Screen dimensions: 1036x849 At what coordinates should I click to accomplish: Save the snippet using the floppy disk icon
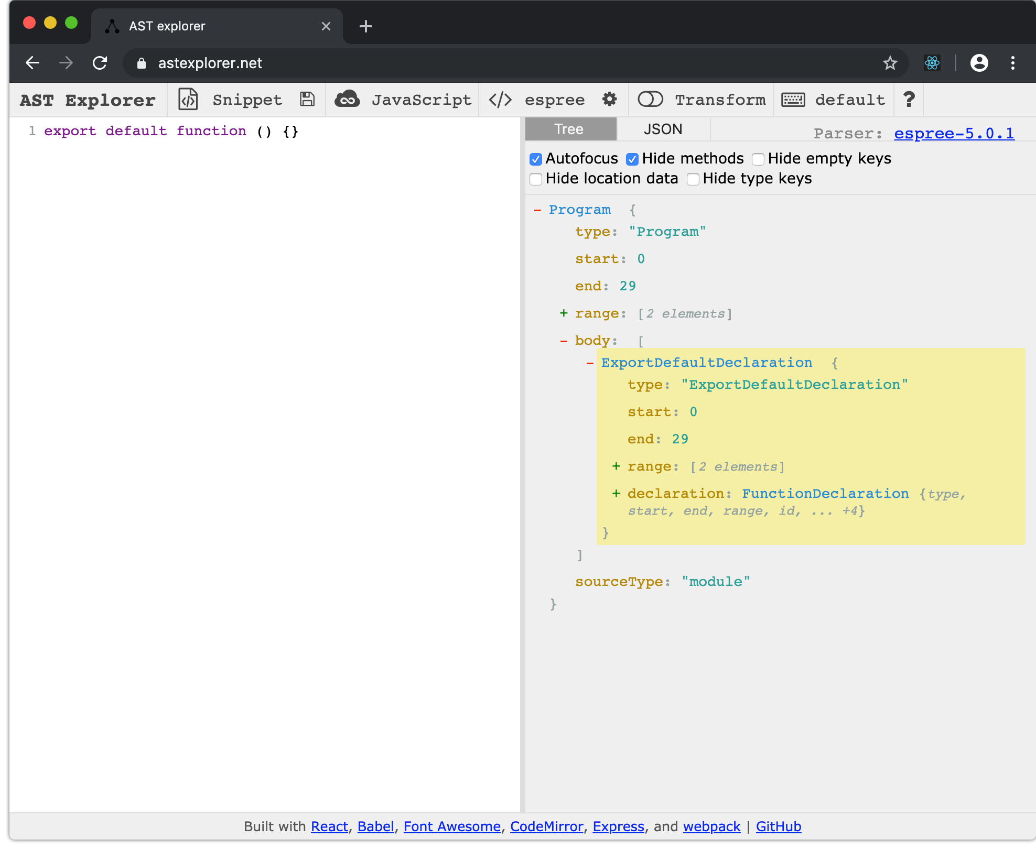307,100
